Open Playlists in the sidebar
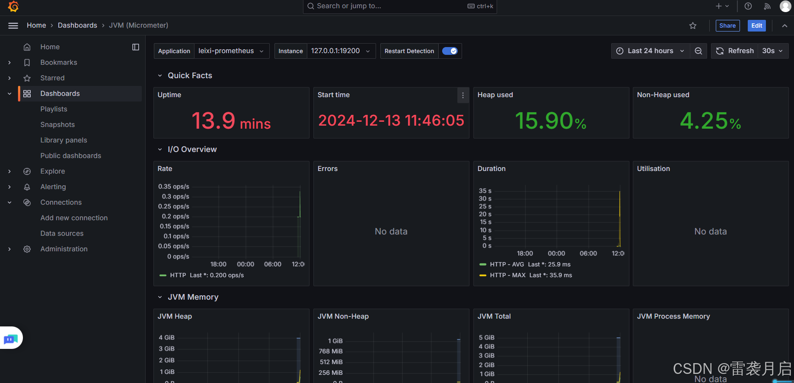The image size is (794, 383). (54, 109)
